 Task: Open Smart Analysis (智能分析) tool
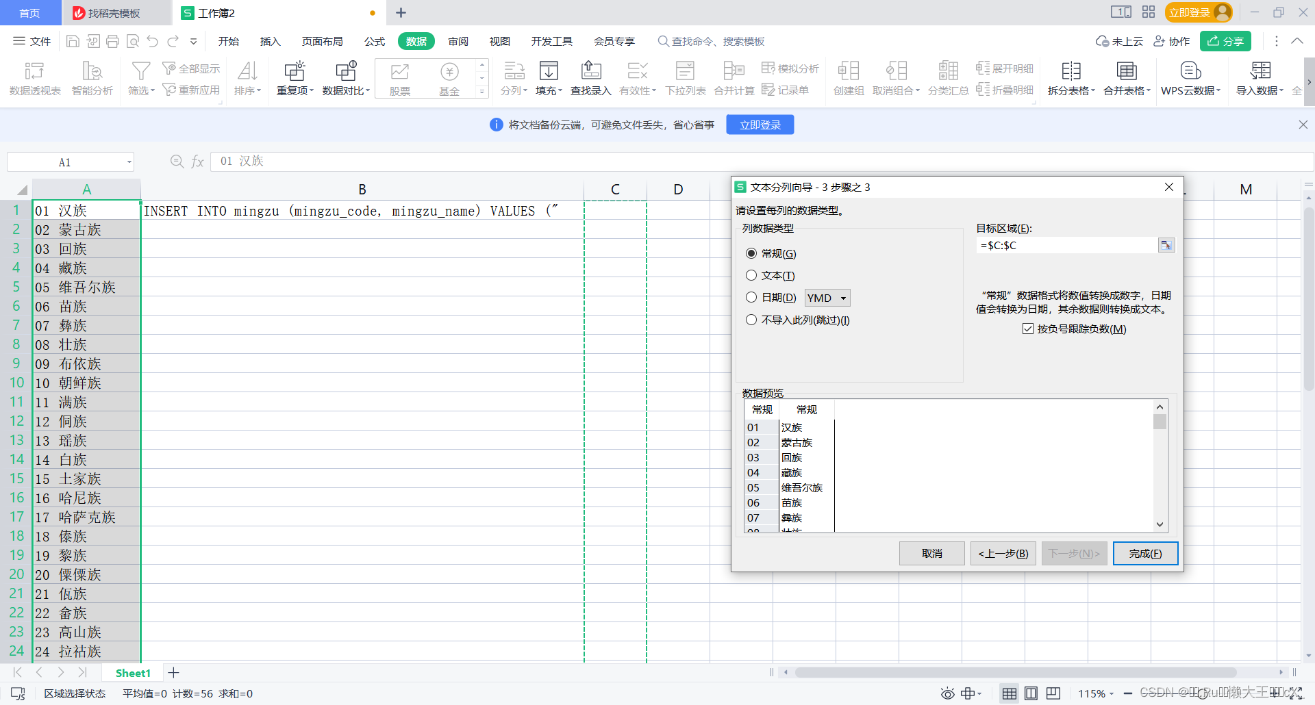[x=92, y=79]
